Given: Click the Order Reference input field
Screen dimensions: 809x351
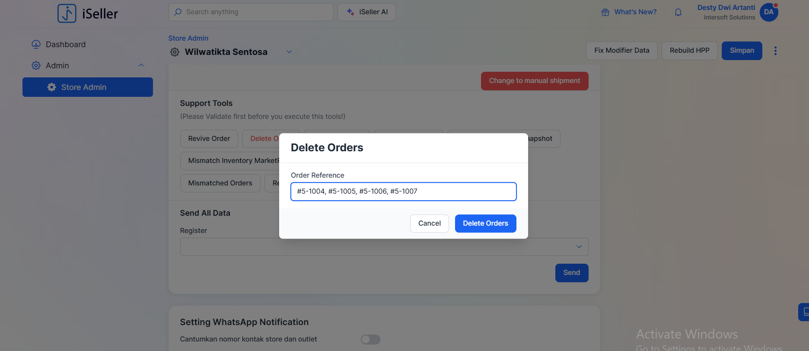Looking at the screenshot, I should point(403,191).
